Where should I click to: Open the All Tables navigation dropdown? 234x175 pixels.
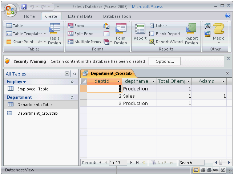(x=67, y=74)
